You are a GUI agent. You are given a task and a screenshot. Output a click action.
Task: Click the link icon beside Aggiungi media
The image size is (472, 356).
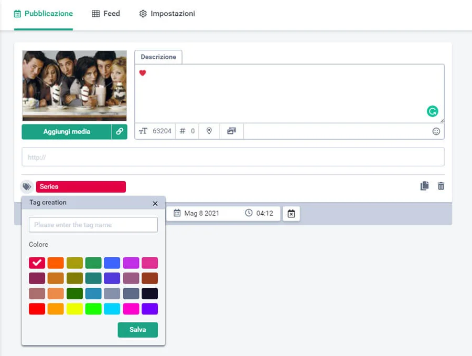pos(120,132)
